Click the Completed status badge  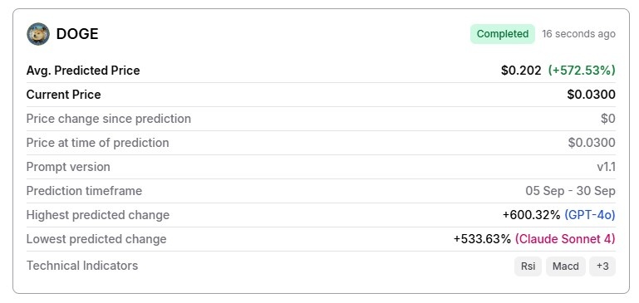(x=503, y=34)
